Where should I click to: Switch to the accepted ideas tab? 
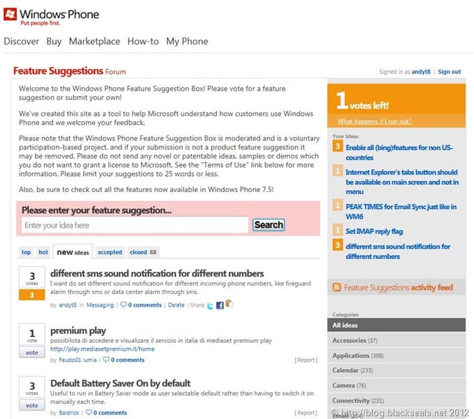click(x=110, y=252)
